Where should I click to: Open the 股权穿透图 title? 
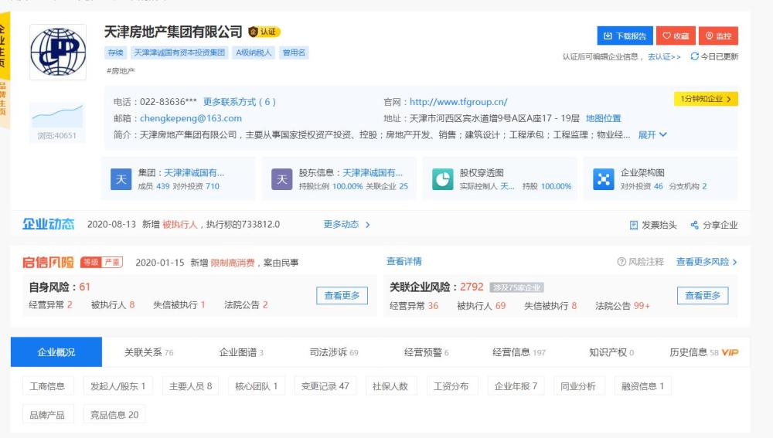tap(481, 173)
